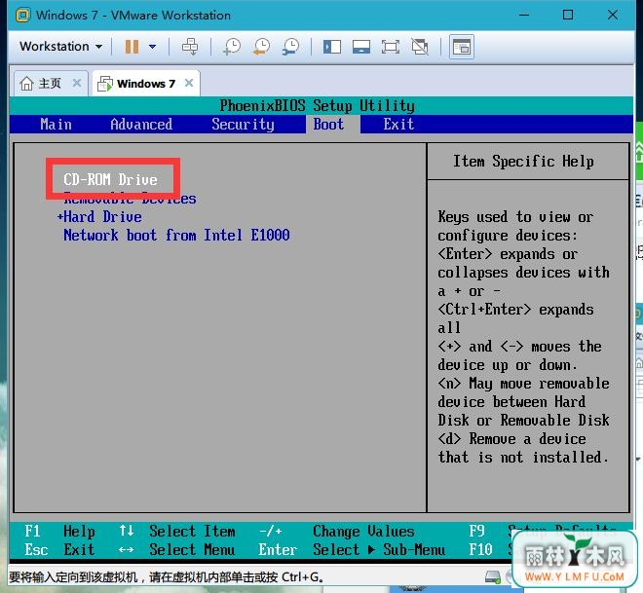Show the console view icon
This screenshot has width=643, height=593.
point(462,47)
